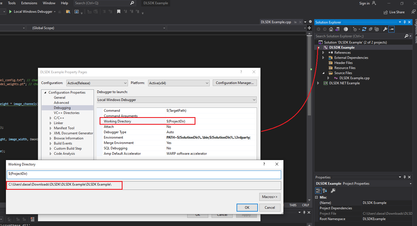The image size is (417, 226).
Task: Sync with Active Document in Solution Explorer
Action: click(x=364, y=29)
